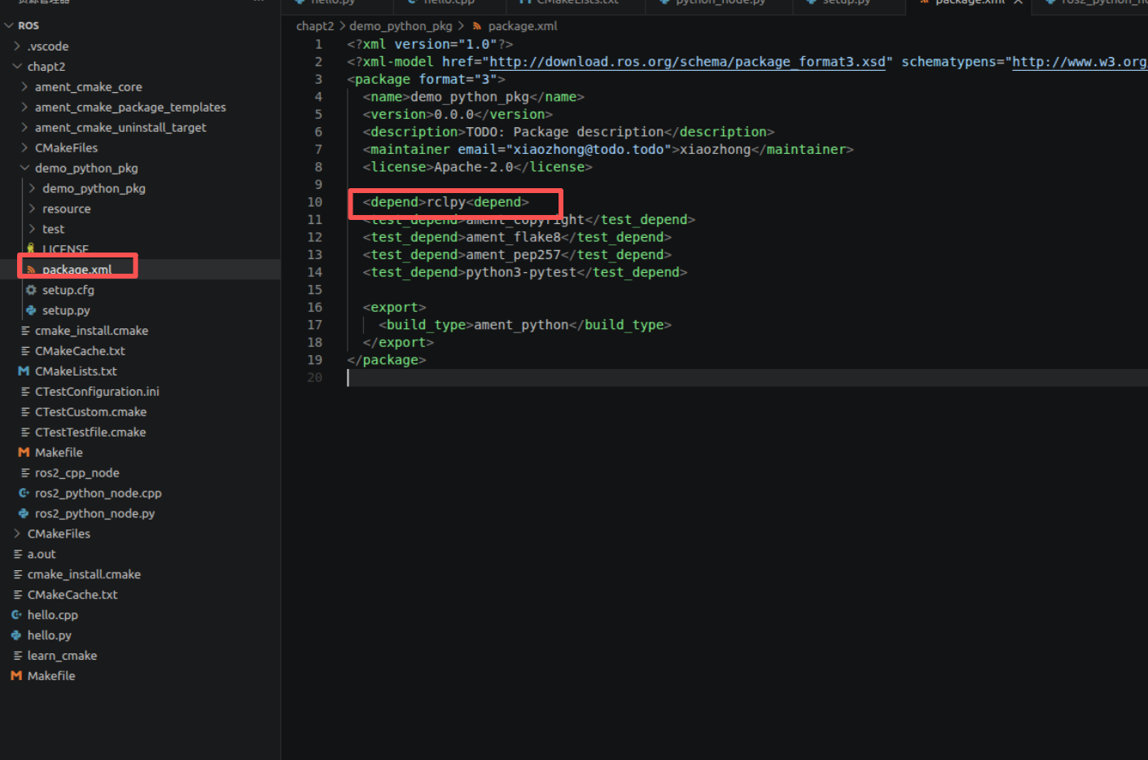
Task: Click 'ament_pep257' in the editor
Action: [x=514, y=255]
